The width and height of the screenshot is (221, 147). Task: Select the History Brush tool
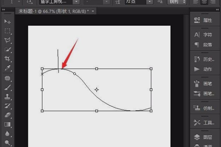pyautogui.click(x=7, y=106)
